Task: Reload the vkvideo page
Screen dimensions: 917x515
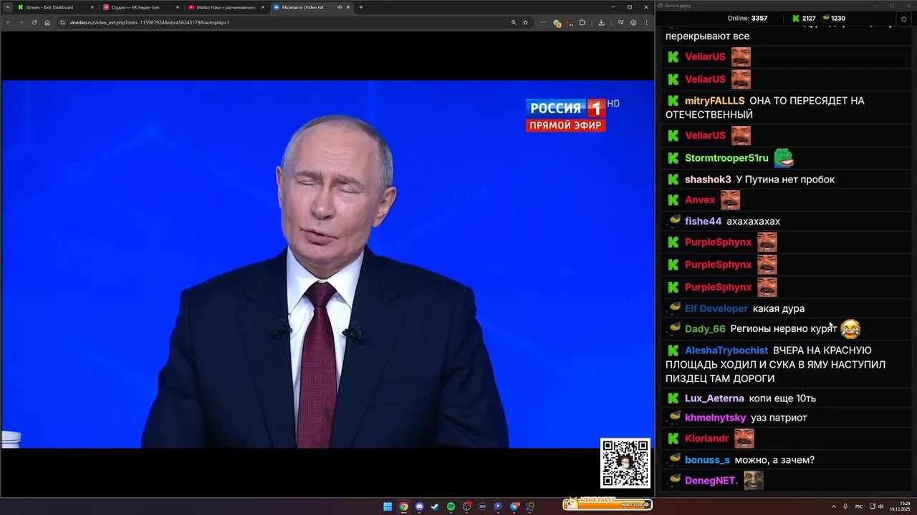Action: (x=34, y=22)
